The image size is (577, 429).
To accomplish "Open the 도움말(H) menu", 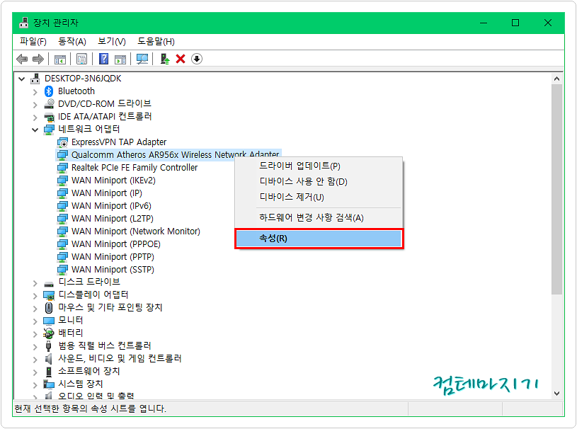I will click(x=156, y=42).
